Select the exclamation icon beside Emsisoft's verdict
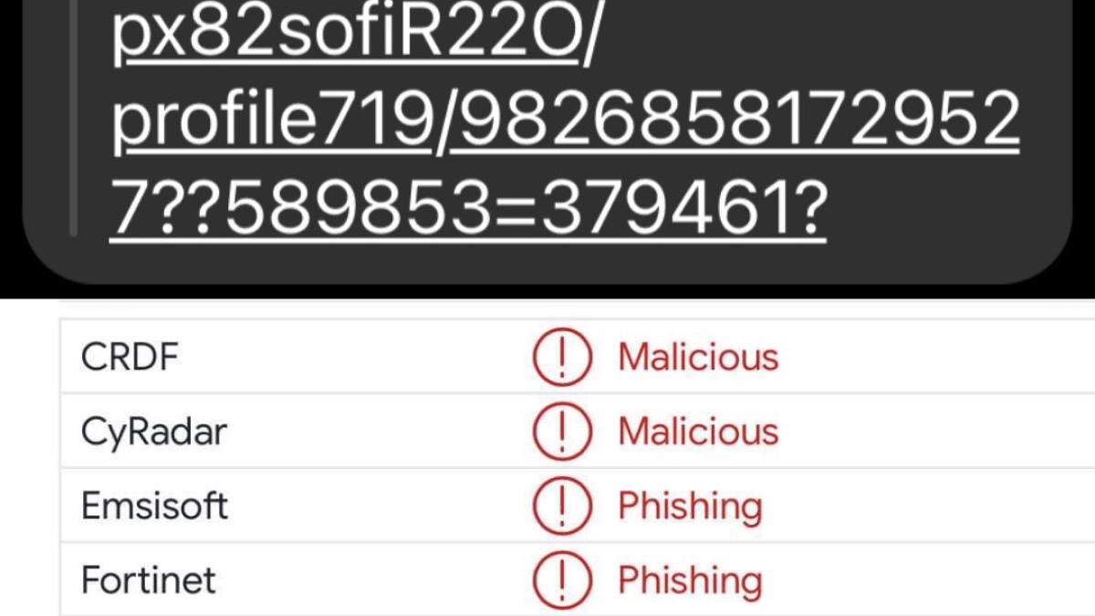This screenshot has width=1095, height=616. [x=562, y=506]
